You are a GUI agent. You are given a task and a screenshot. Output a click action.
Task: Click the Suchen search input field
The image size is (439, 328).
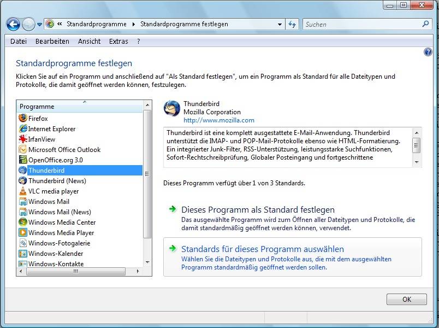[x=363, y=25]
